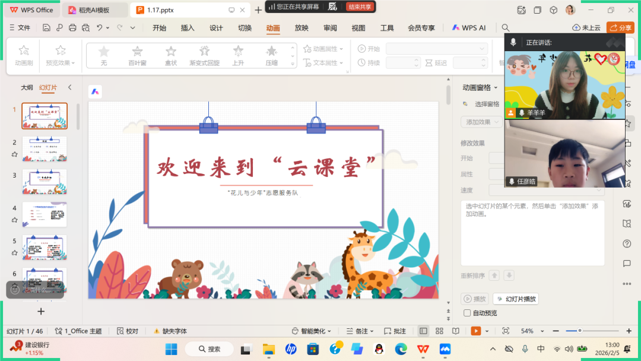Switch to slide sorter grid view
This screenshot has height=361, width=641.
[x=439, y=331]
